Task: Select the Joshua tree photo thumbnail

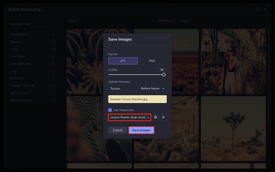Action: [233, 129]
